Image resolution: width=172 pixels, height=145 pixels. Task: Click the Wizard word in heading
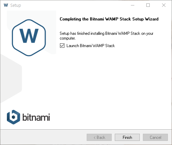pyautogui.click(x=152, y=19)
